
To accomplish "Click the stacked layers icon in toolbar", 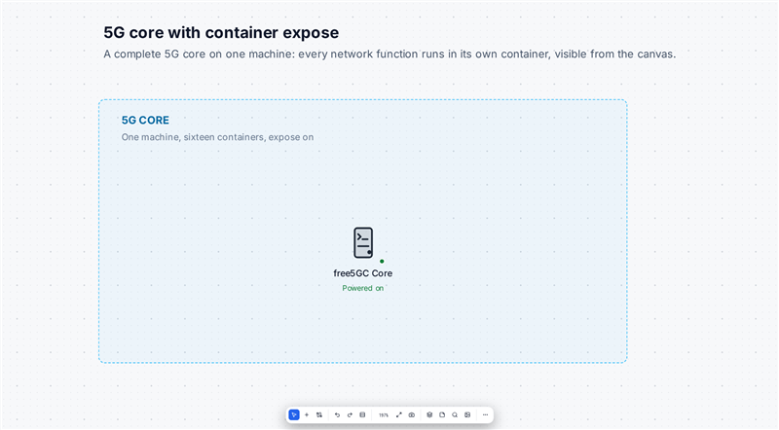I will coord(429,414).
